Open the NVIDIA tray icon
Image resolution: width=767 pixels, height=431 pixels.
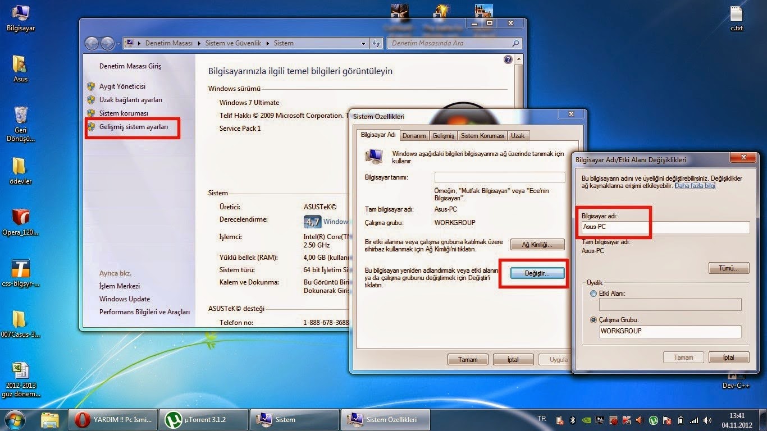point(587,420)
